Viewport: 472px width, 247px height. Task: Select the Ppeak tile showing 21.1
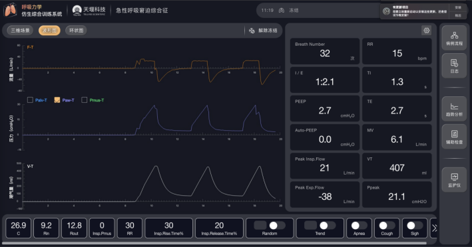pos(397,195)
